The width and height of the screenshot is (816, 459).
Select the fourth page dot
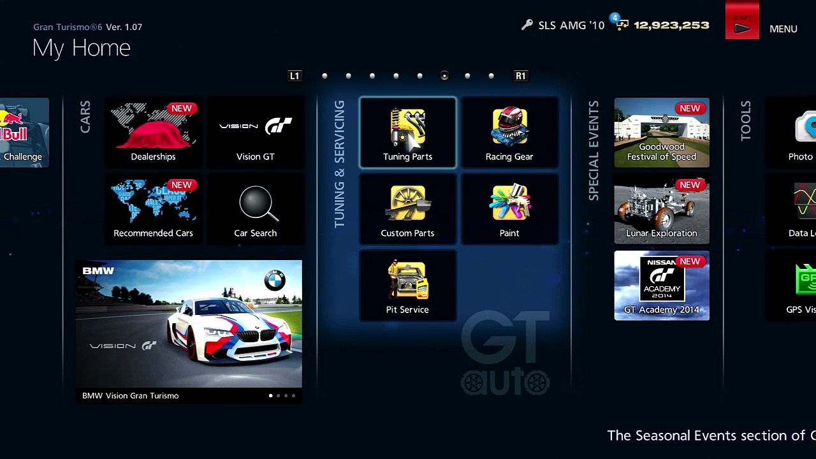pos(396,76)
